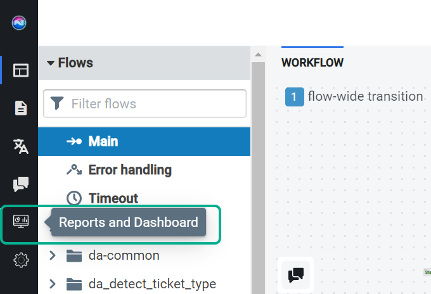Open the translation languages sidebar icon

21,146
